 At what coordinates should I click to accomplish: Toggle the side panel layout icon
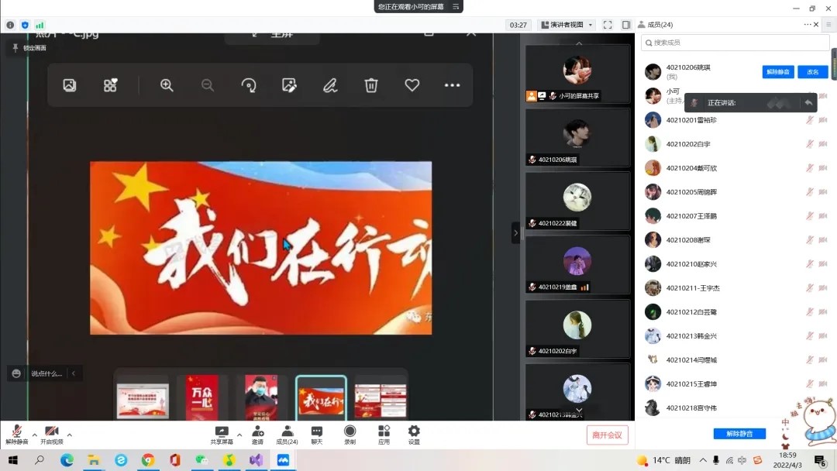[x=625, y=25]
